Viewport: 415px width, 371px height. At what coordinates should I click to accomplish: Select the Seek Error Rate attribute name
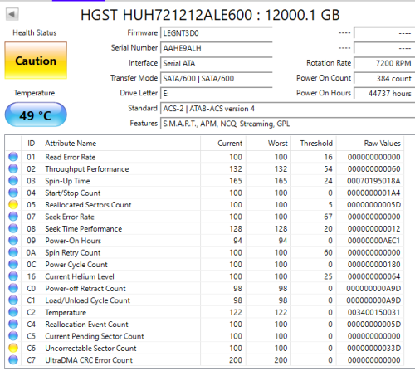click(x=70, y=217)
